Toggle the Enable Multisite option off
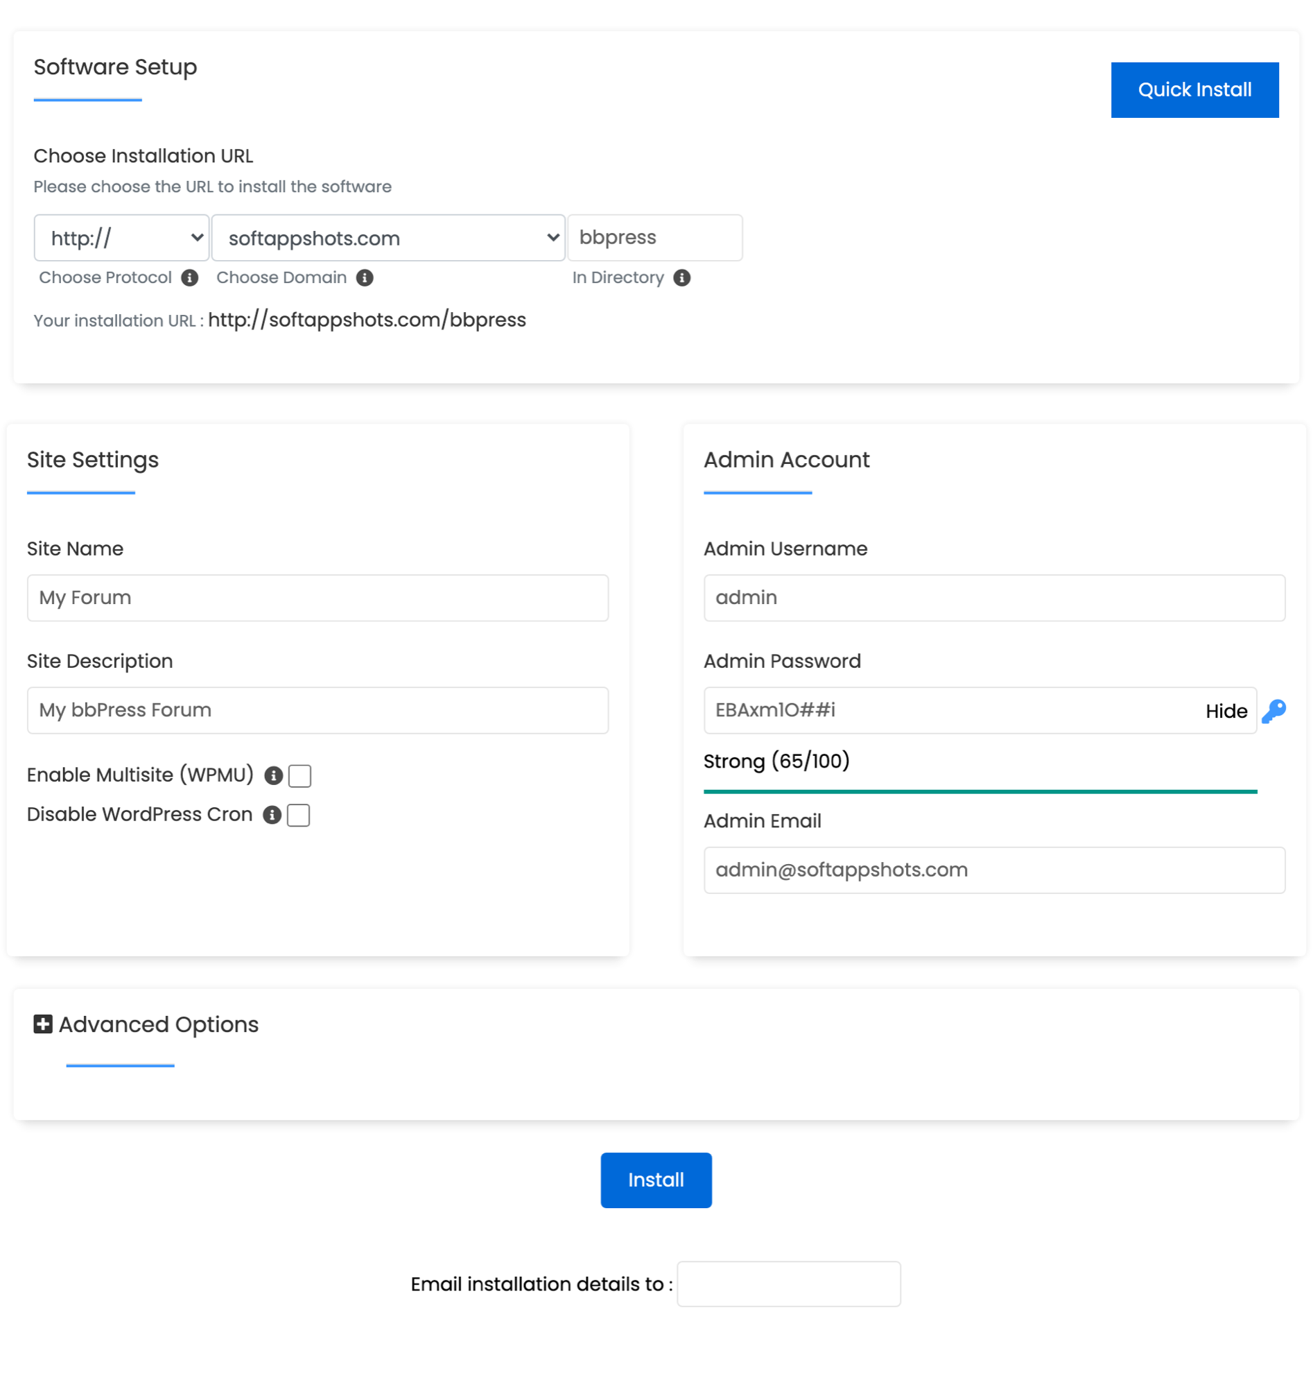The height and width of the screenshot is (1387, 1313). (299, 776)
